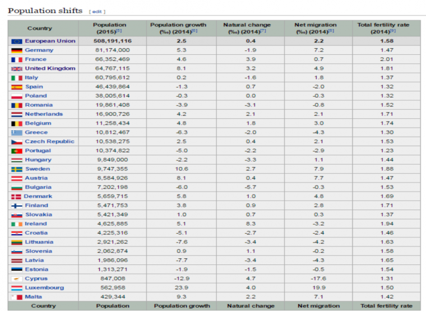Image resolution: width=426 pixels, height=312 pixels.
Task: Select Sweden's population growth value 10.6
Action: (x=182, y=169)
